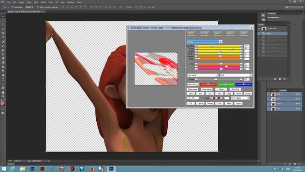Open the Blend Opts dropdown
The width and height of the screenshot is (305, 172).
coord(193,84)
